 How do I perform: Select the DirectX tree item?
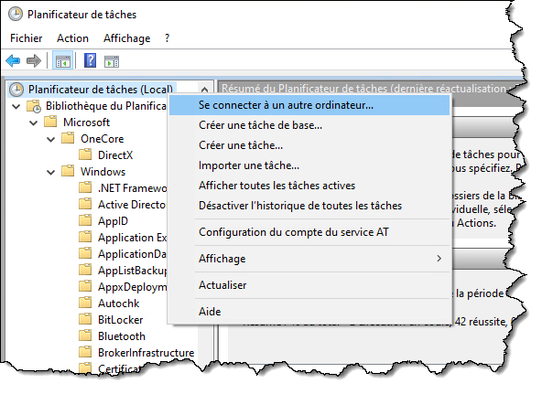(x=115, y=155)
